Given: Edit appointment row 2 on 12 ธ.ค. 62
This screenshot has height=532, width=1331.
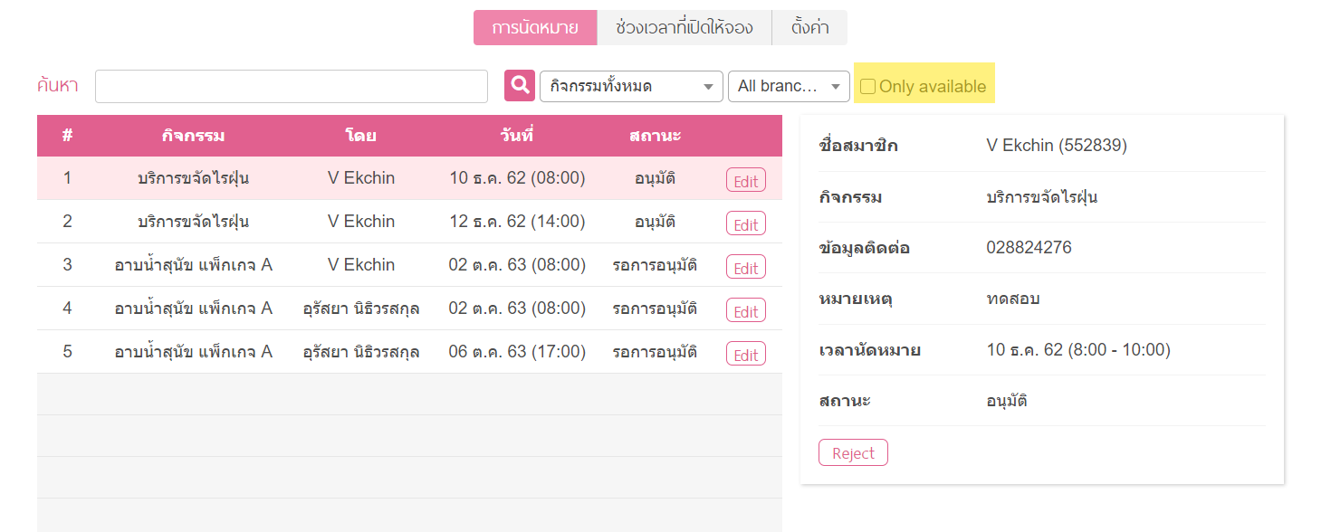Looking at the screenshot, I should [746, 223].
